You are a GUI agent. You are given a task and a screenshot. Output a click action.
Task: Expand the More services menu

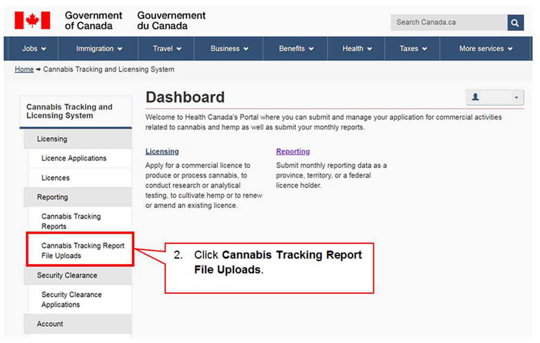pos(485,49)
